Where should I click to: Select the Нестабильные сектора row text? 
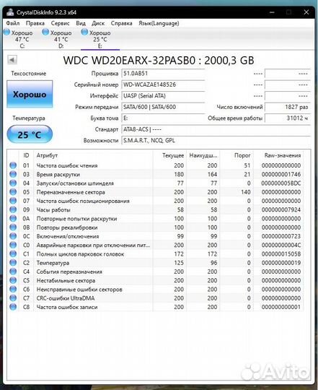66,280
